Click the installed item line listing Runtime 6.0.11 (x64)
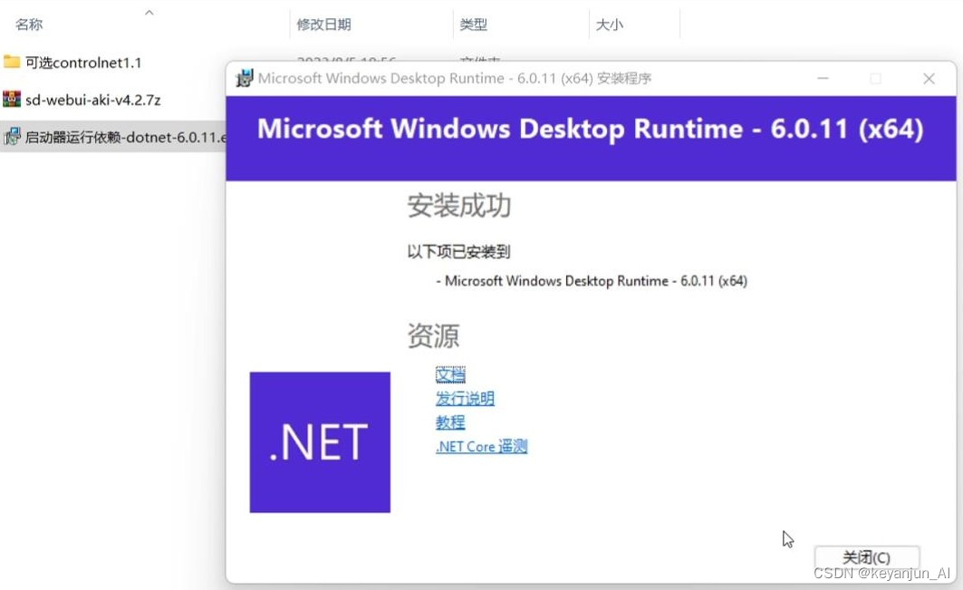The width and height of the screenshot is (963, 590). 592,281
